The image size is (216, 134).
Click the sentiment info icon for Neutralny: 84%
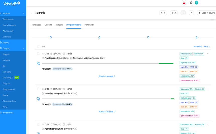click(104, 58)
